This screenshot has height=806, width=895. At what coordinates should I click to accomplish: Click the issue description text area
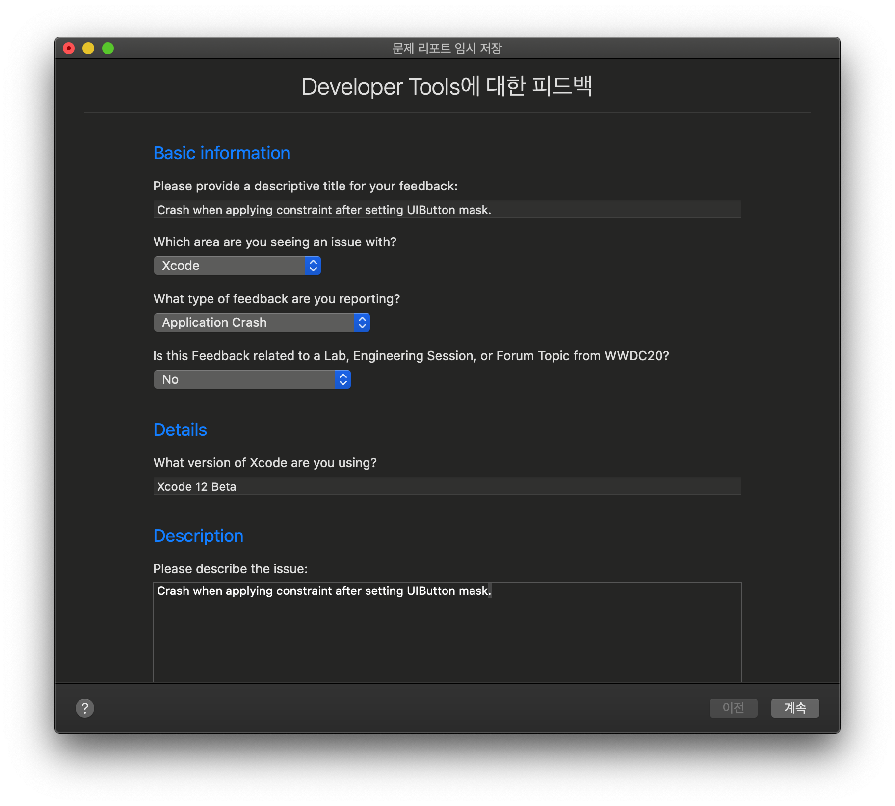pos(447,632)
